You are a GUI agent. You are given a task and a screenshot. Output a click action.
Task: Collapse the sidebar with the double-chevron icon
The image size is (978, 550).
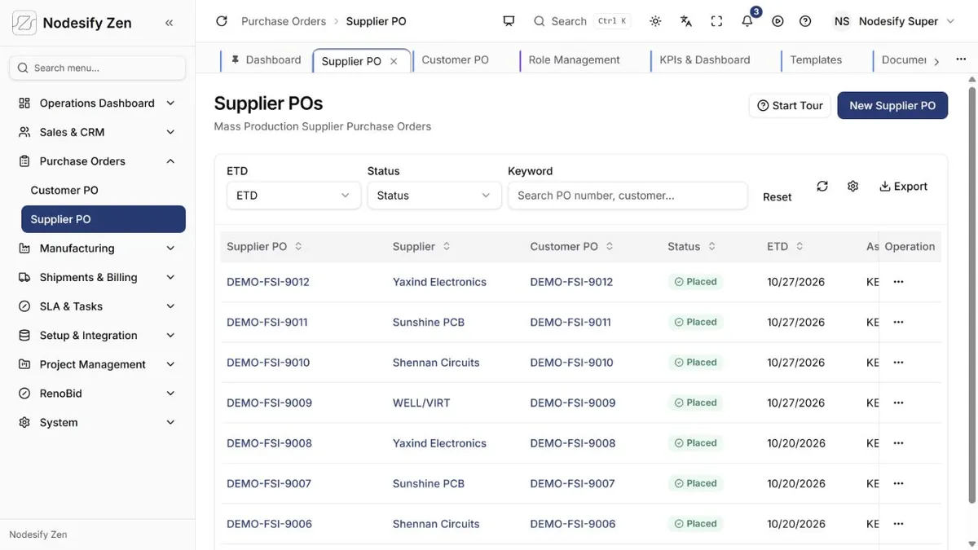pyautogui.click(x=169, y=23)
